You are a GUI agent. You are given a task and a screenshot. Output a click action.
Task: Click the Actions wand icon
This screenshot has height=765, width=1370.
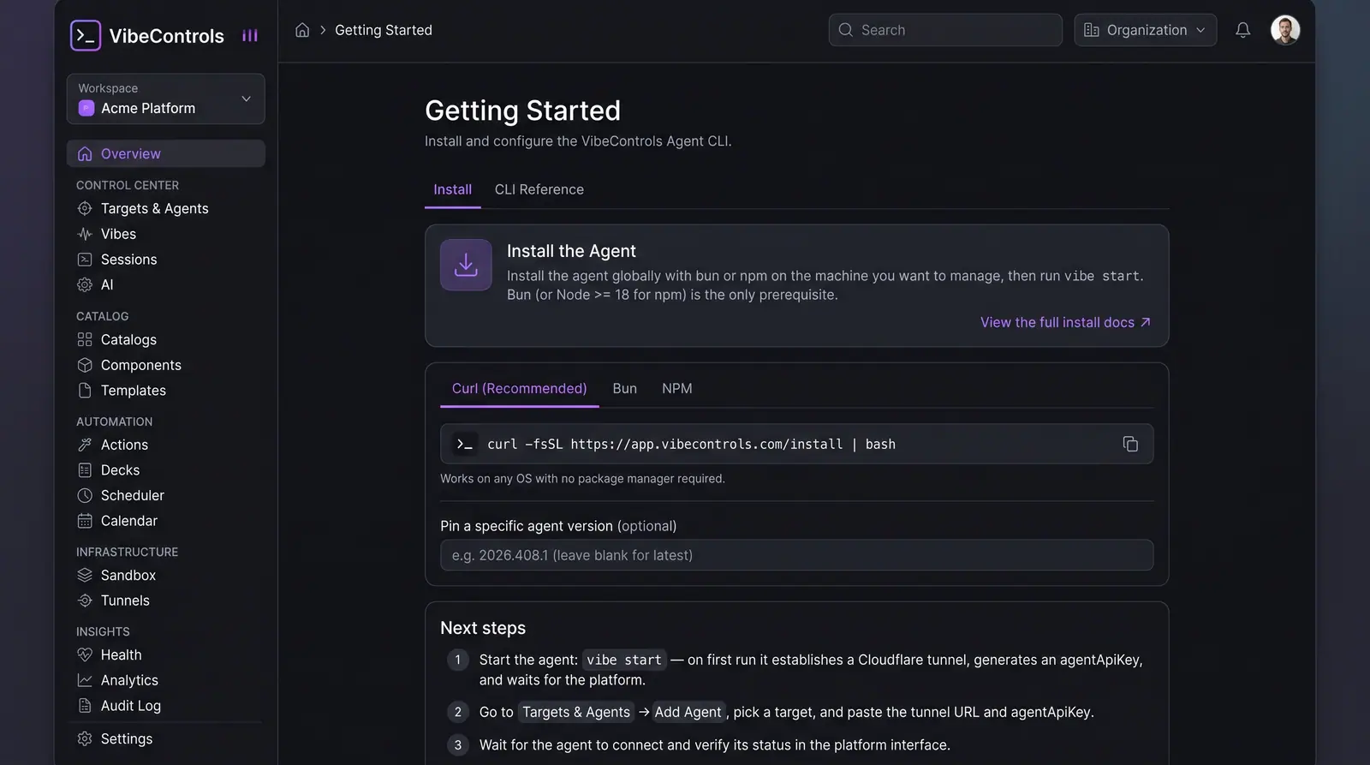point(85,445)
